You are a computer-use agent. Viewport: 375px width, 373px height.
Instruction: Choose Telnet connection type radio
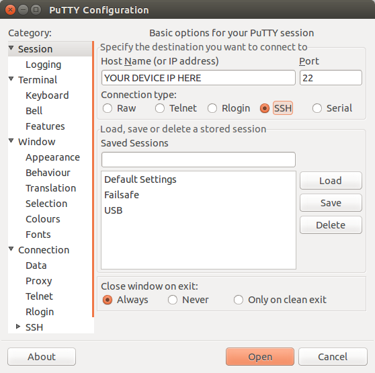[x=160, y=108]
